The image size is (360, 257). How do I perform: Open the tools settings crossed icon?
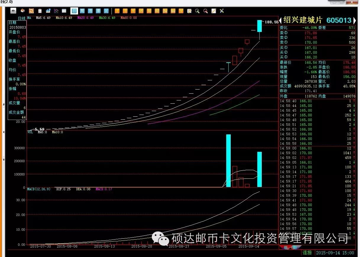point(222,11)
